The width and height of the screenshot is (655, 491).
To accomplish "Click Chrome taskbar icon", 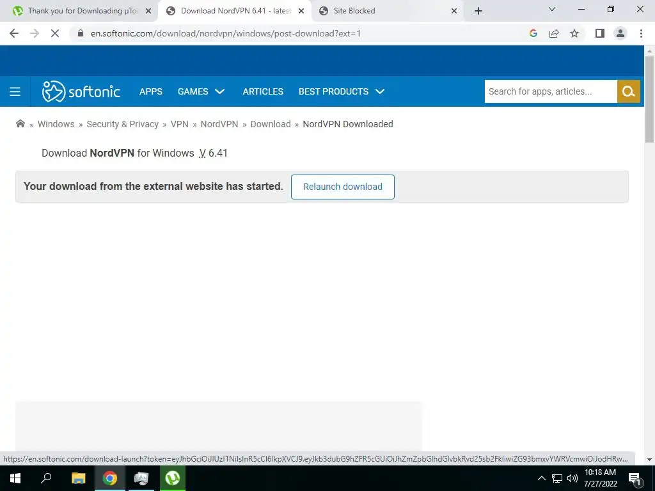I will 110,478.
